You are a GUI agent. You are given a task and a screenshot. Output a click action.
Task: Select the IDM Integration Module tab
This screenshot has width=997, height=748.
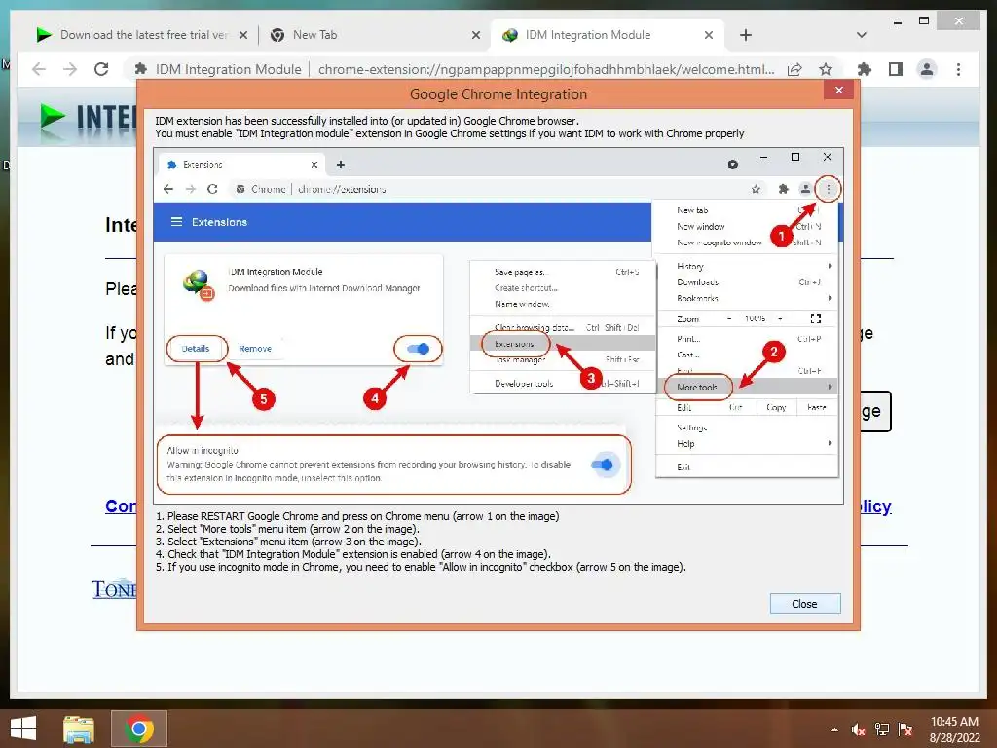coord(587,35)
